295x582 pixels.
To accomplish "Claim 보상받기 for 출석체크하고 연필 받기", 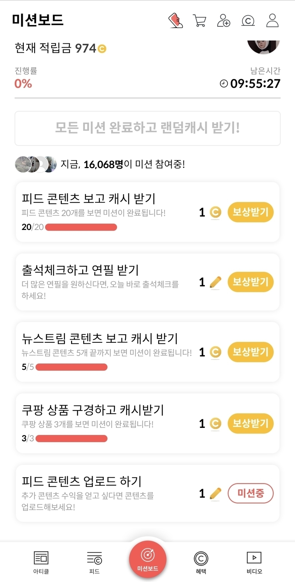I will 250,282.
